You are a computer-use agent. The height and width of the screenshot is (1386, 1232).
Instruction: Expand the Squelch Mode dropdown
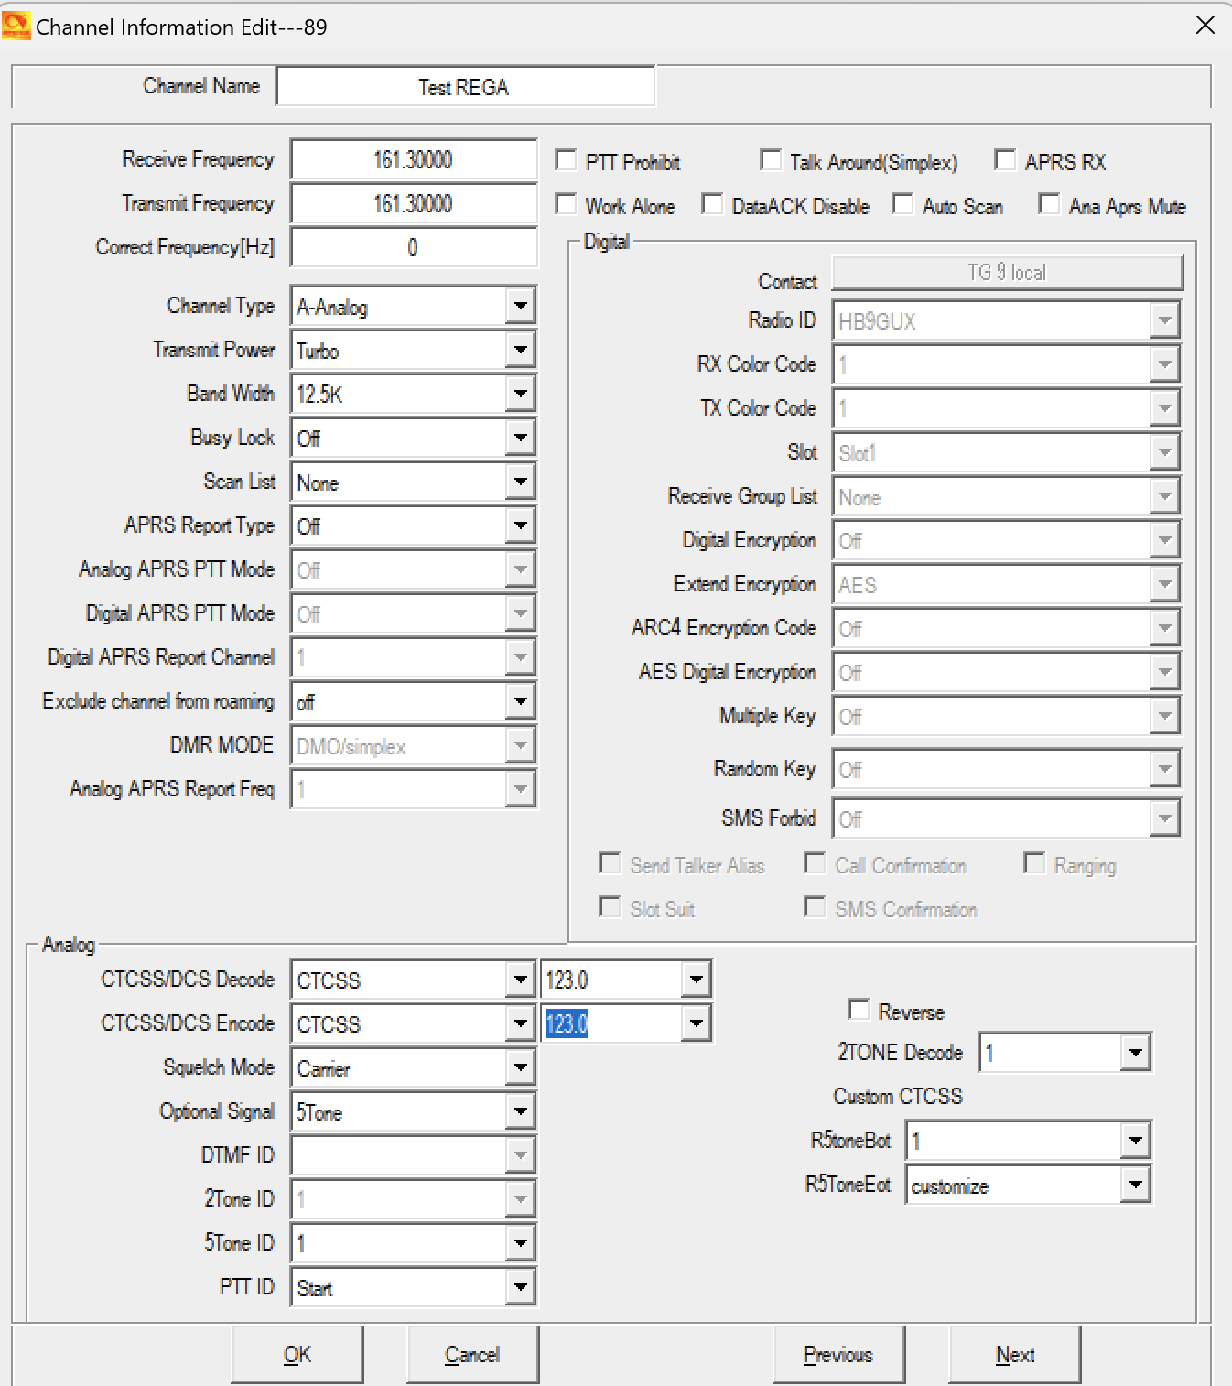click(520, 1067)
